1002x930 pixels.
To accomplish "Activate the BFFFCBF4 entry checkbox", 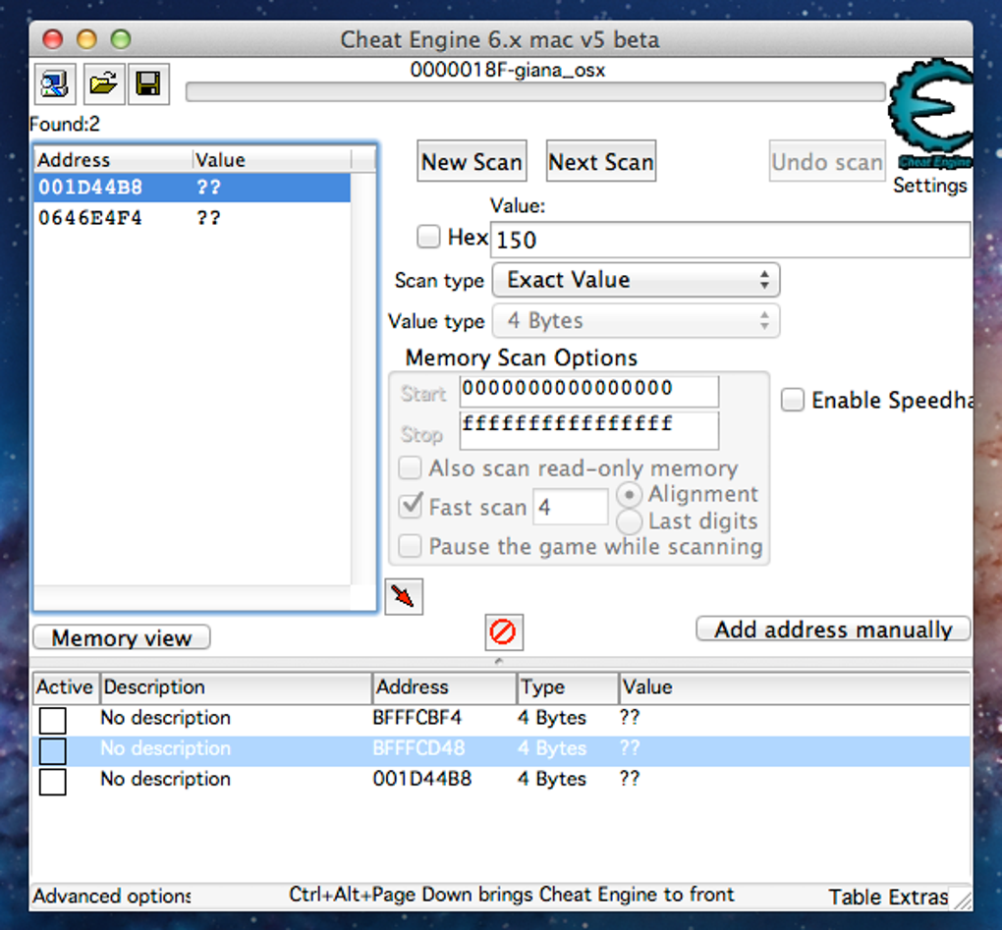I will [x=52, y=720].
